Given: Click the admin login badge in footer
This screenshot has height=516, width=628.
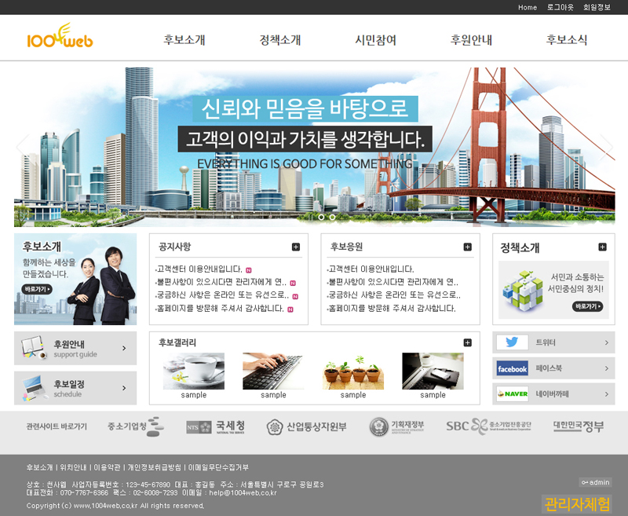Looking at the screenshot, I should tap(595, 481).
